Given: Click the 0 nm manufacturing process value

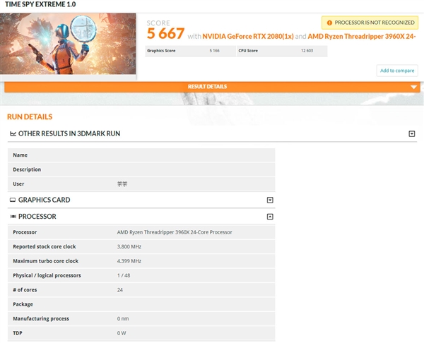Looking at the screenshot, I should [123, 319].
